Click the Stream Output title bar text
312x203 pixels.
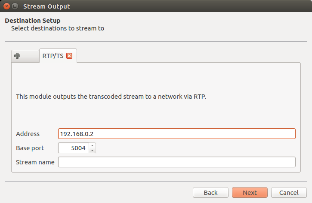[46, 6]
